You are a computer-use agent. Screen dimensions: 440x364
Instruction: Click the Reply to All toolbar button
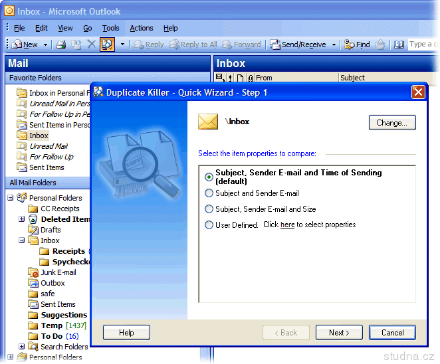pyautogui.click(x=193, y=45)
